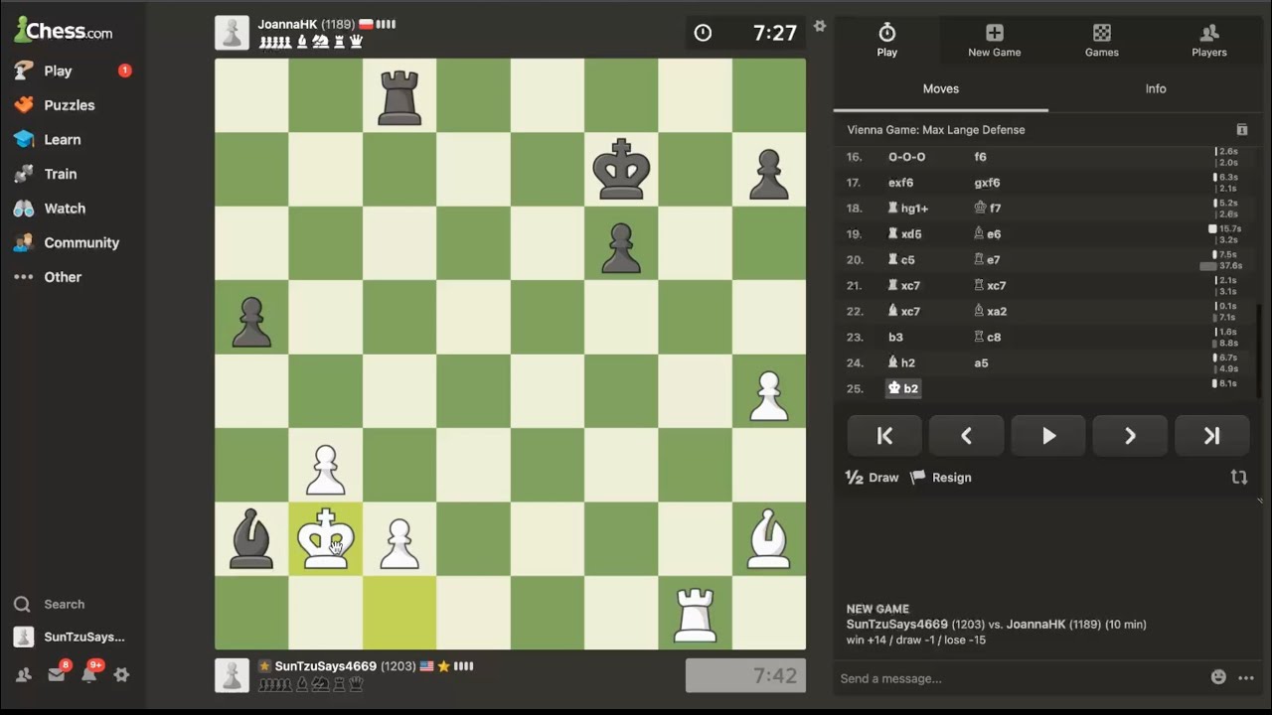The image size is (1272, 715).
Task: Open chat options three-dot menu
Action: (x=1246, y=678)
